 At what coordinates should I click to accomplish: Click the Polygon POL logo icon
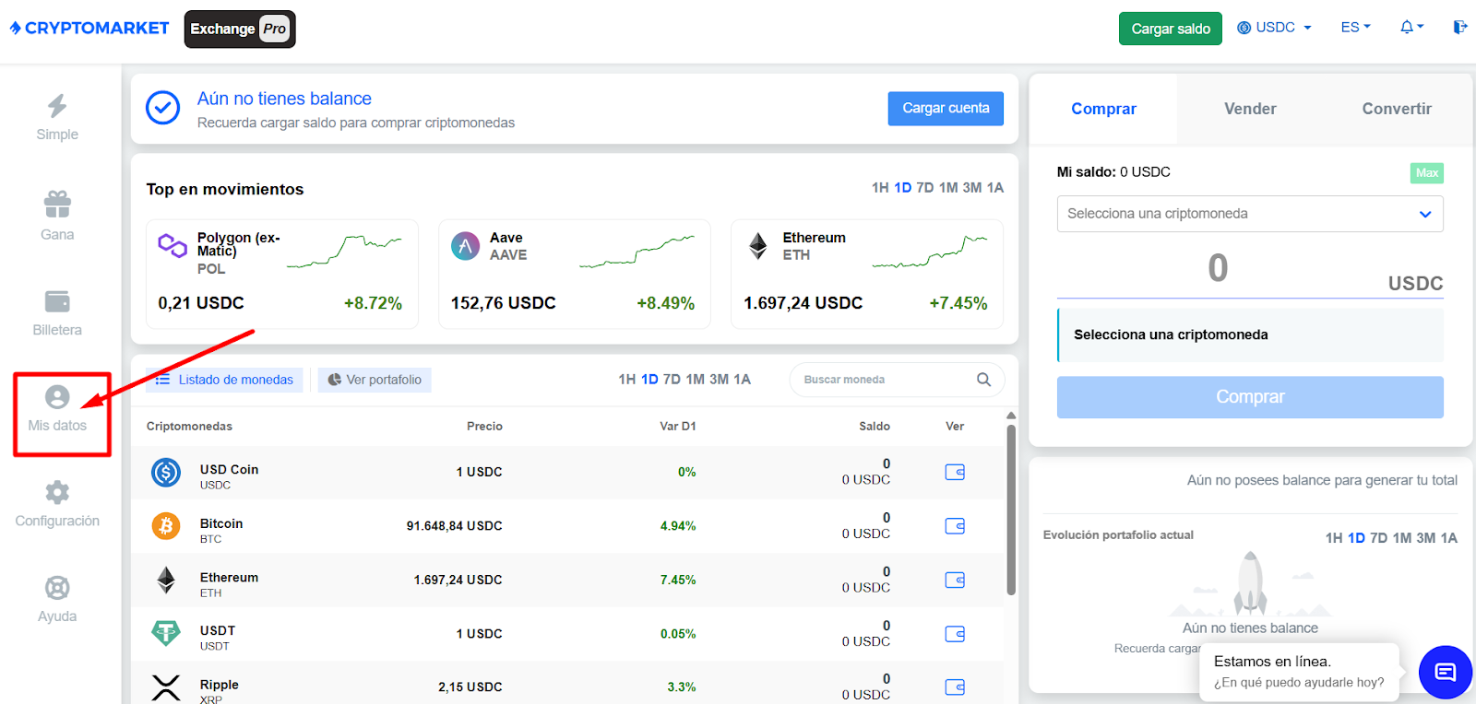coord(173,245)
